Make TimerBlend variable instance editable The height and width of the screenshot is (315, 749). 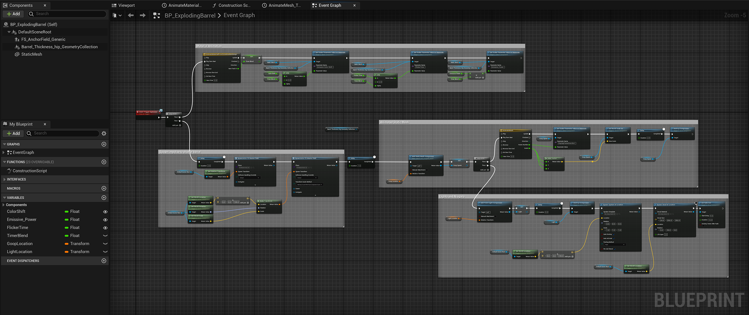pos(105,236)
